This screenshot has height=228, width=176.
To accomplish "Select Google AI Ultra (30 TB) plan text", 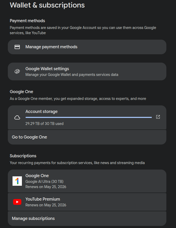I will (45, 182).
